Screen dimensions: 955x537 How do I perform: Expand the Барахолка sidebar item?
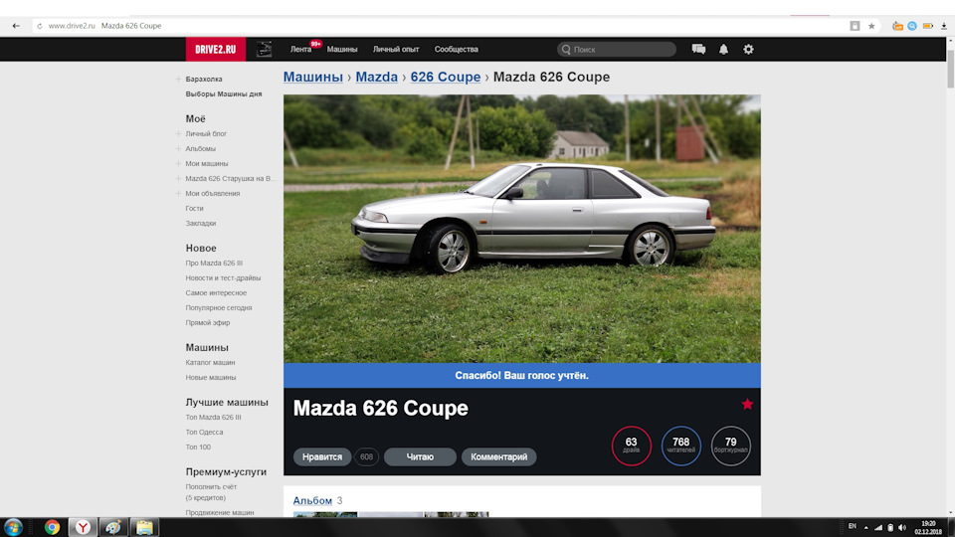[x=178, y=80]
